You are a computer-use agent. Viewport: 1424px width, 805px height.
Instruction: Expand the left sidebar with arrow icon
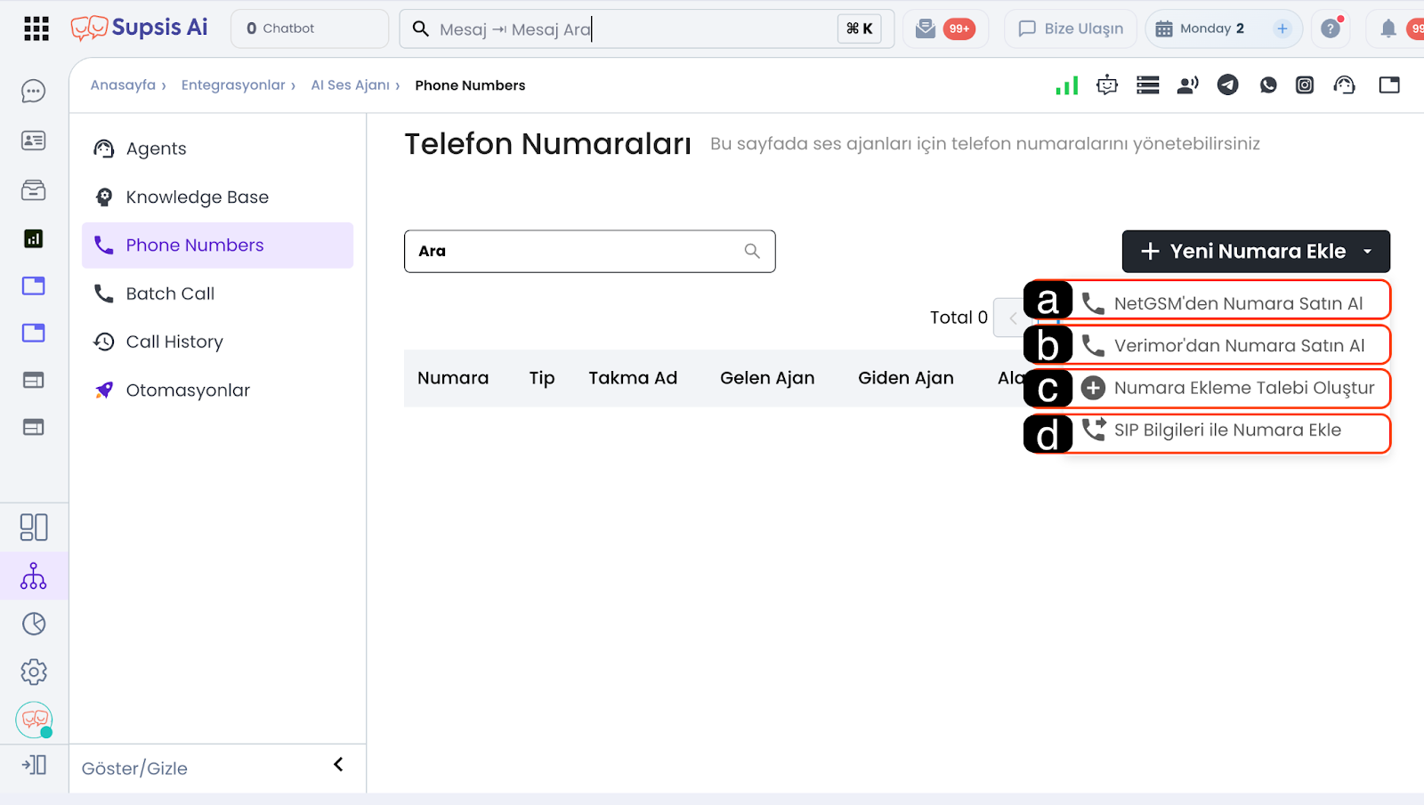(34, 765)
